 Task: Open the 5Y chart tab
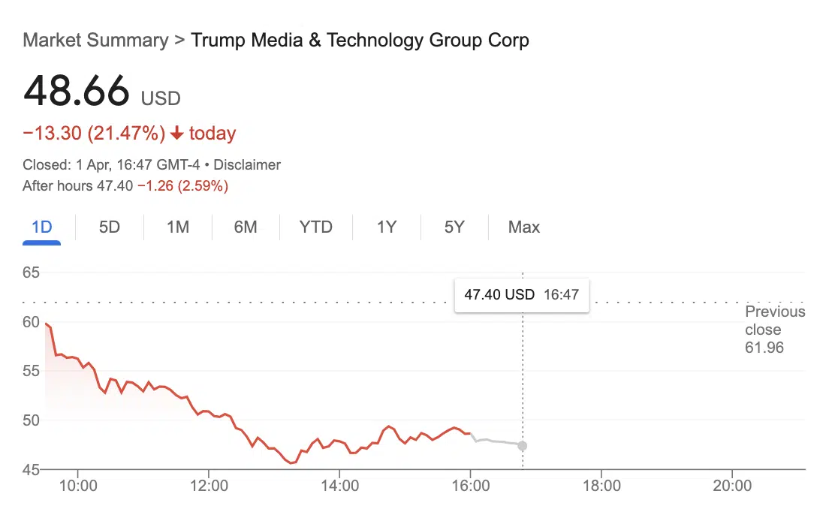(x=454, y=227)
